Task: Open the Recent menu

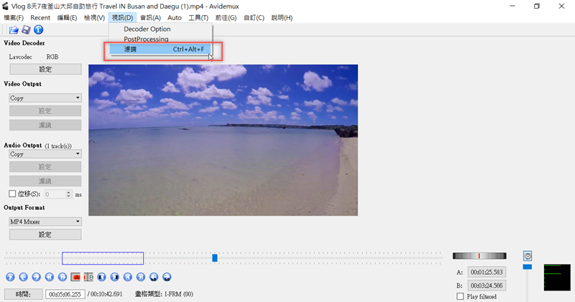Action: [40, 17]
